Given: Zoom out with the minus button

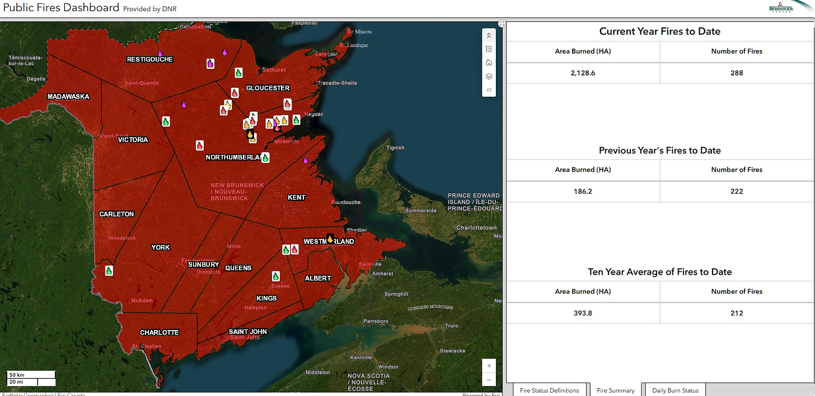Looking at the screenshot, I should tap(489, 380).
